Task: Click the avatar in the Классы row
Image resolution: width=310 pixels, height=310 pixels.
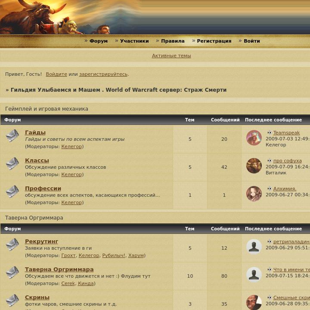Action: tap(254, 166)
